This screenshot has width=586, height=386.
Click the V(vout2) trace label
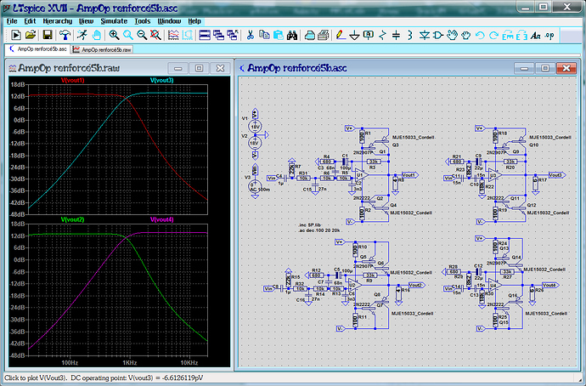(x=72, y=219)
